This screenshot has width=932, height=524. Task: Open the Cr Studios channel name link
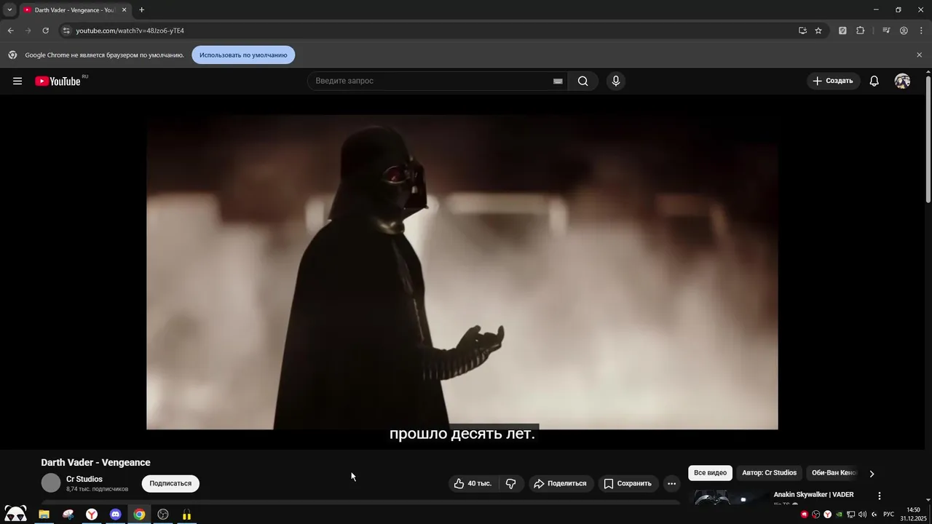[84, 479]
